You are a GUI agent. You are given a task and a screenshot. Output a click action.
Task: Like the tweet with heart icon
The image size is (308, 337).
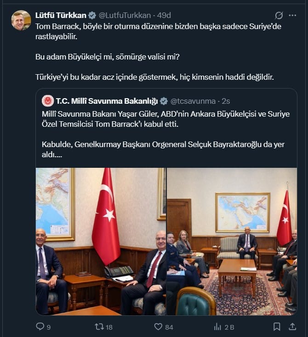[158, 327]
